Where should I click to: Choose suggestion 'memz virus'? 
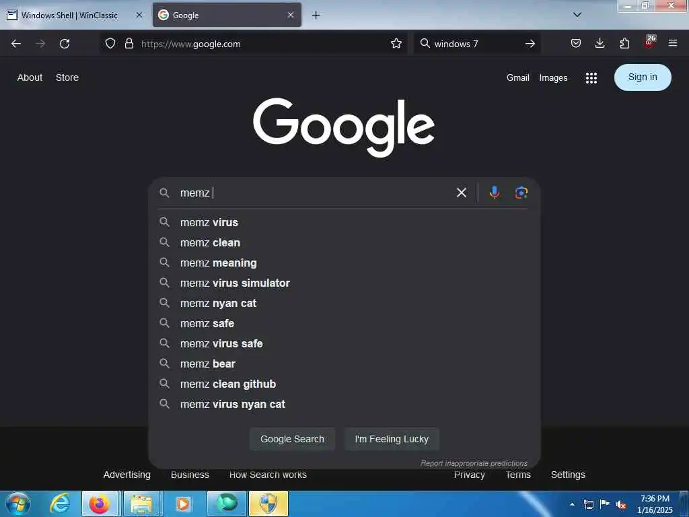point(344,222)
